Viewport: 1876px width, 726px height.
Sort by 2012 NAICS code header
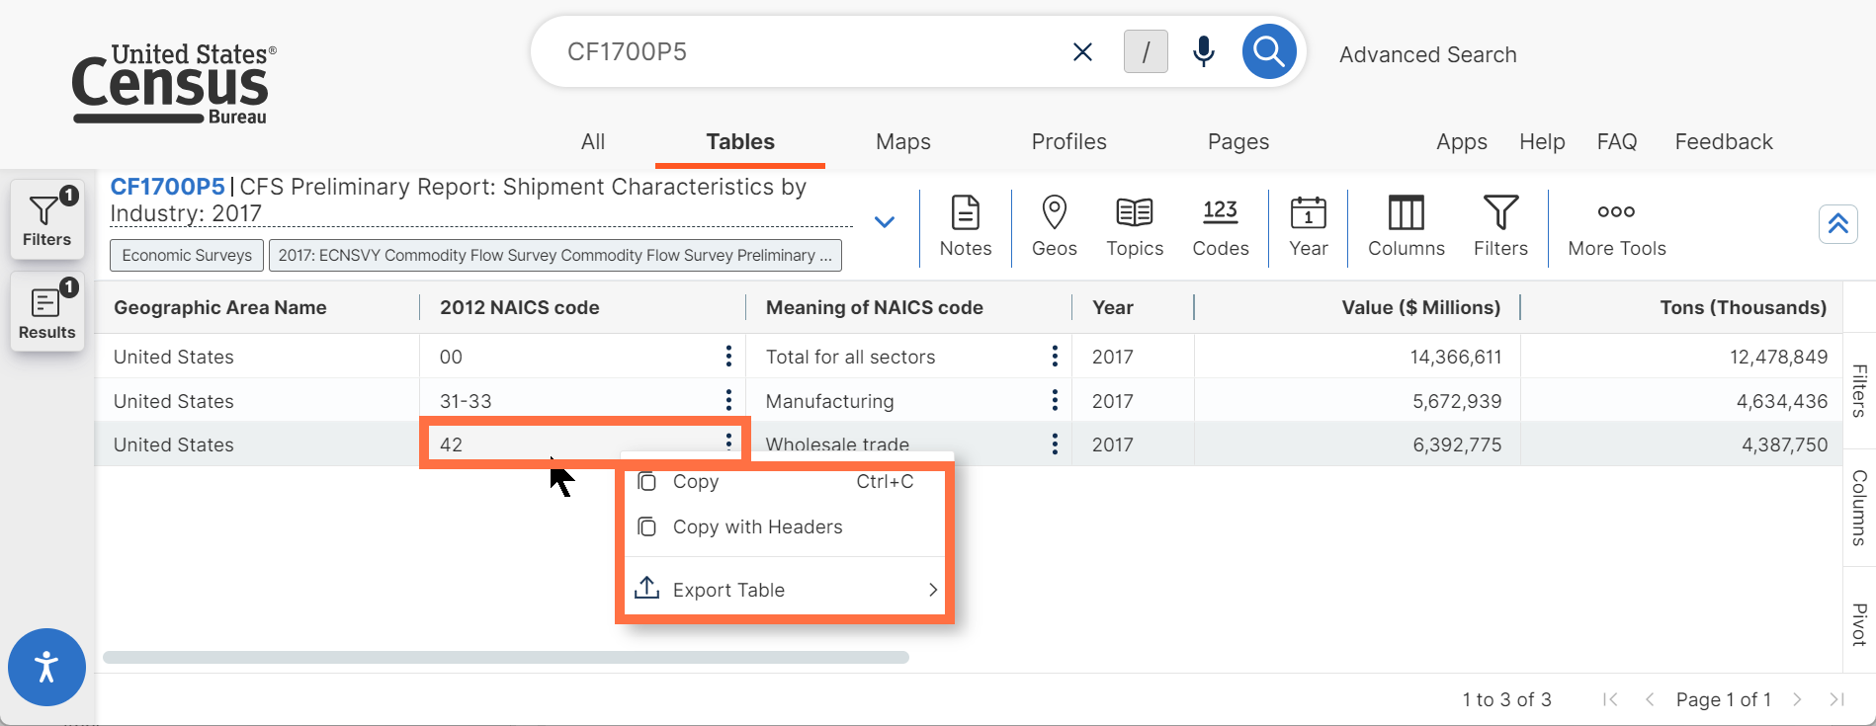(520, 307)
